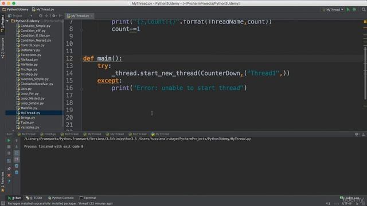Open the Terminal tab
The image size is (367, 206).
coord(88,198)
